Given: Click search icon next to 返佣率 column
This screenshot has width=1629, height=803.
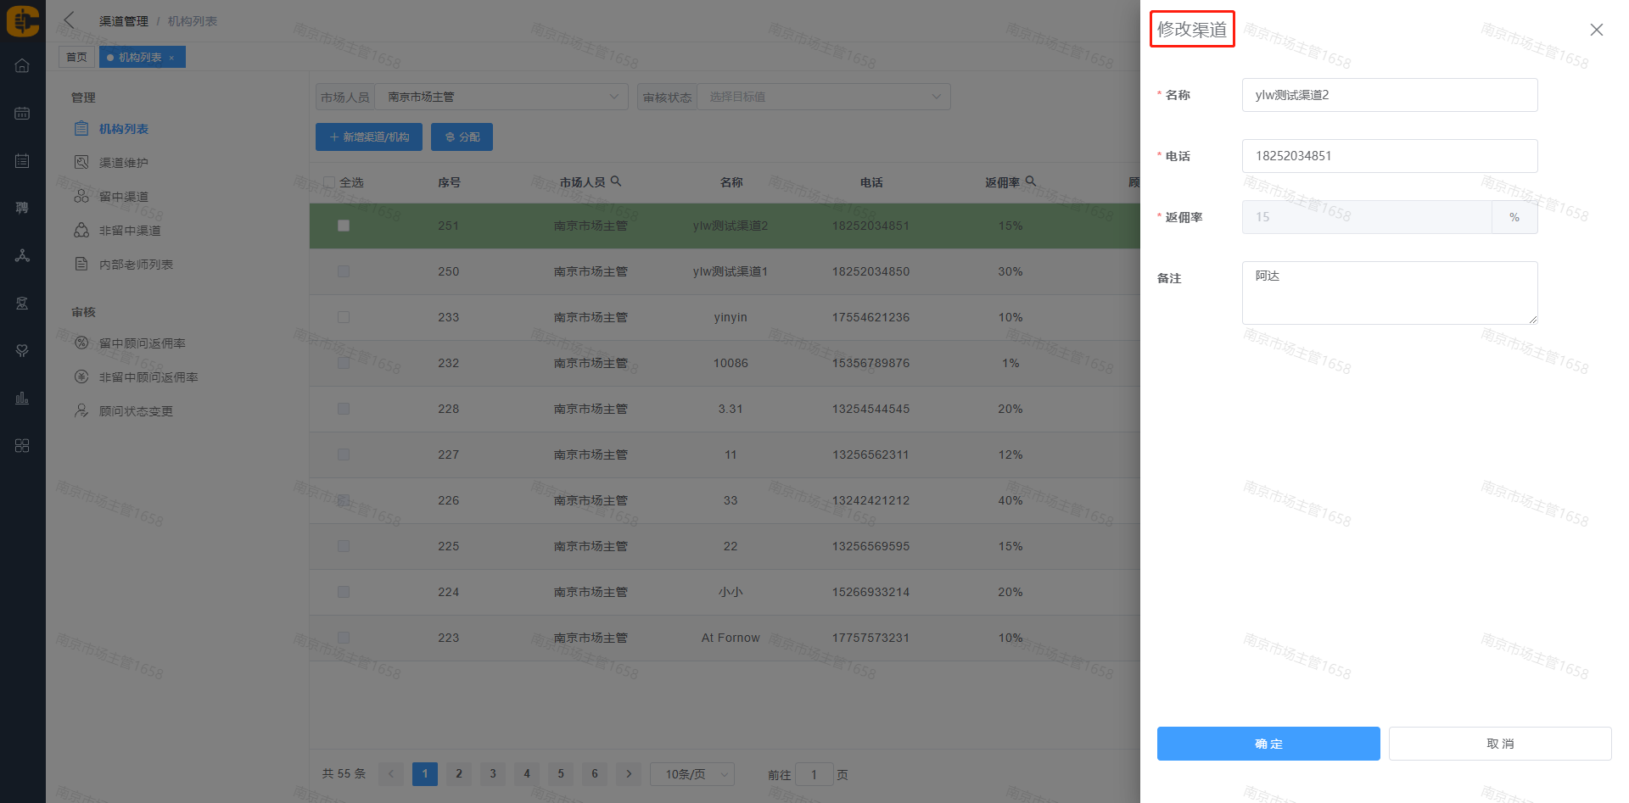Looking at the screenshot, I should (x=1031, y=181).
